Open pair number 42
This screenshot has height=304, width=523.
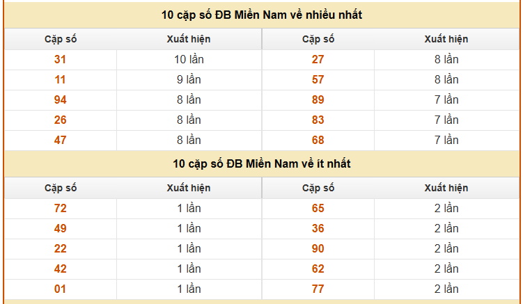pos(60,269)
